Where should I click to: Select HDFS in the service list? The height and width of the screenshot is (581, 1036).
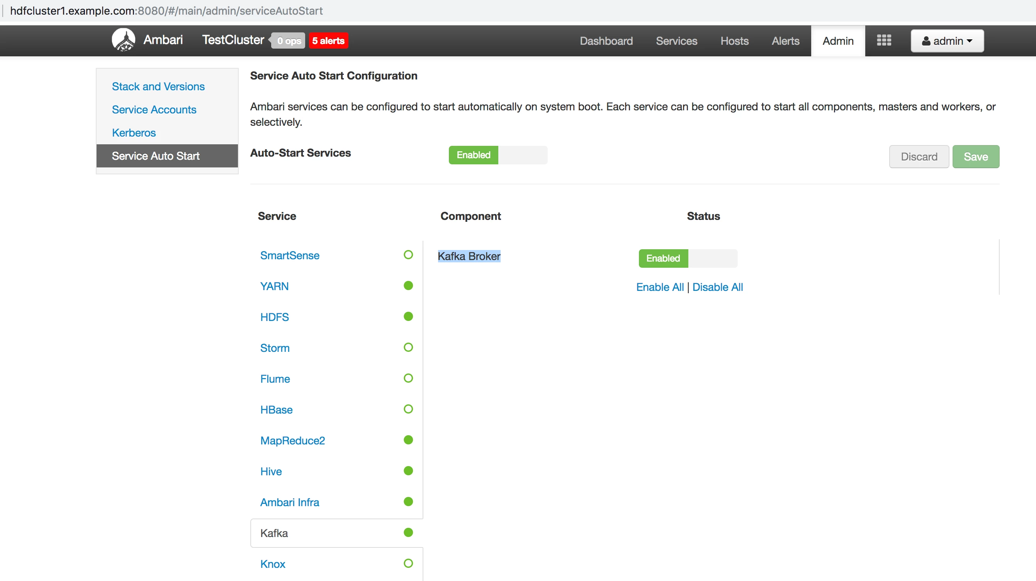[274, 318]
